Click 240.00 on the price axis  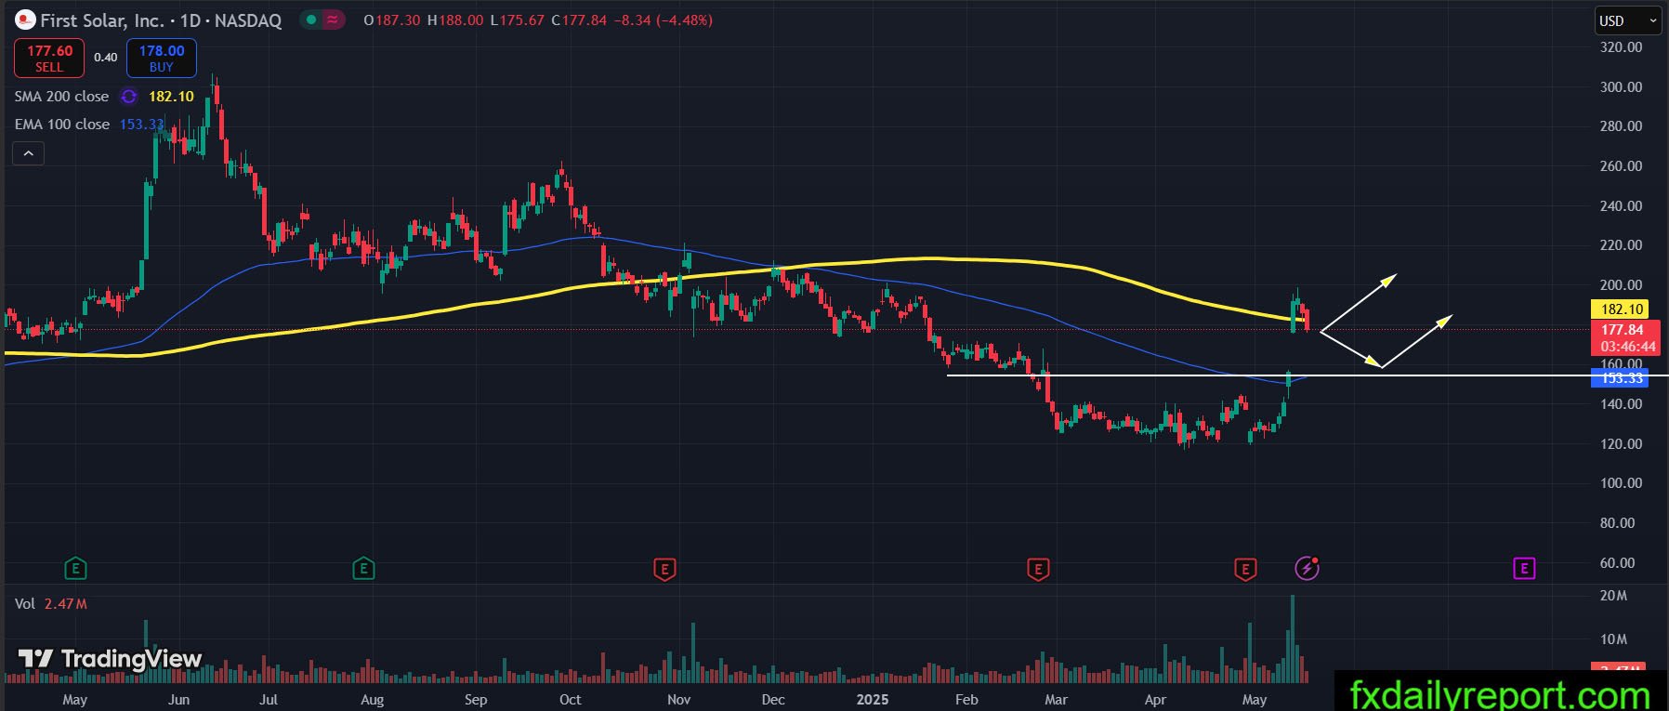pyautogui.click(x=1621, y=206)
